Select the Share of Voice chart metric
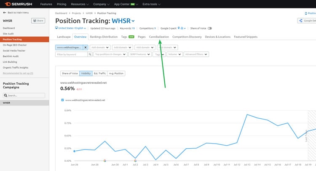The height and width of the screenshot is (171, 316). click(x=70, y=74)
